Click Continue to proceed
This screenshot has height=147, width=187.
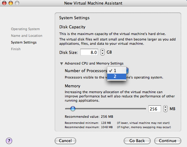point(167,141)
